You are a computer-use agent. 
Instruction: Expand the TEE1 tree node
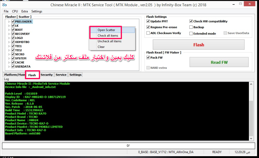coord(9,46)
